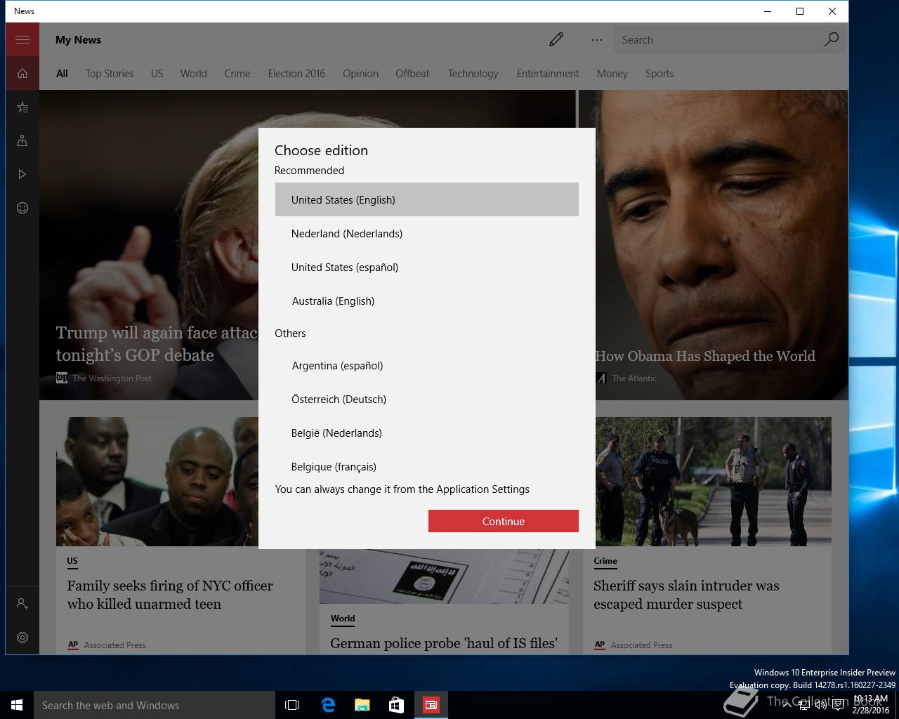The width and height of the screenshot is (899, 719).
Task: Click the News app taskbar icon
Action: click(x=431, y=705)
